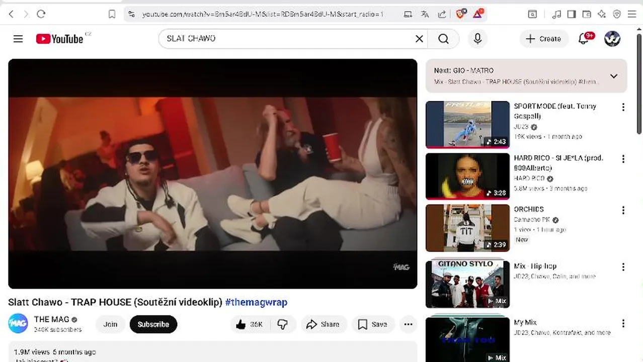The image size is (643, 362).
Task: Click the translate page icon
Action: coord(425,14)
